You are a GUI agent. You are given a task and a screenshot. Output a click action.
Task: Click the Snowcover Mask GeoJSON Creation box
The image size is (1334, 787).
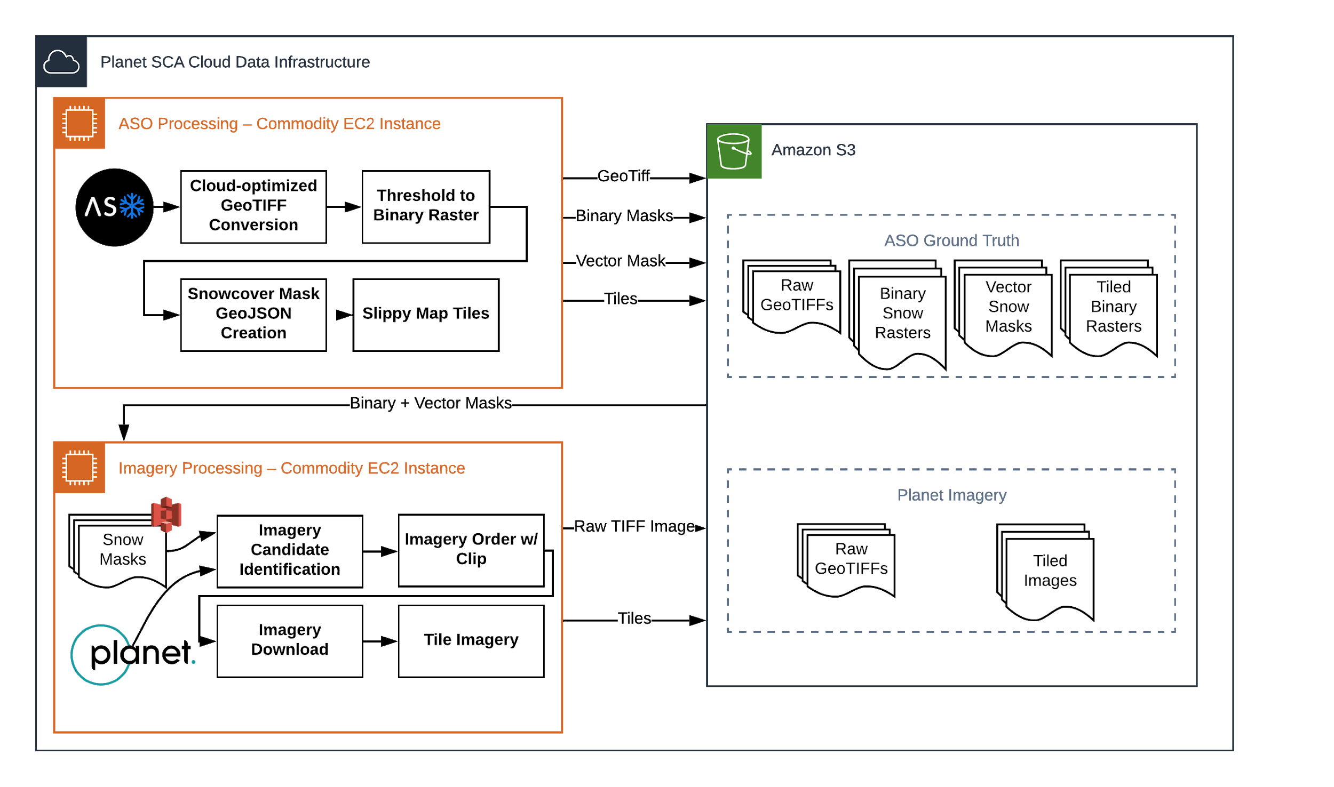[x=253, y=315]
